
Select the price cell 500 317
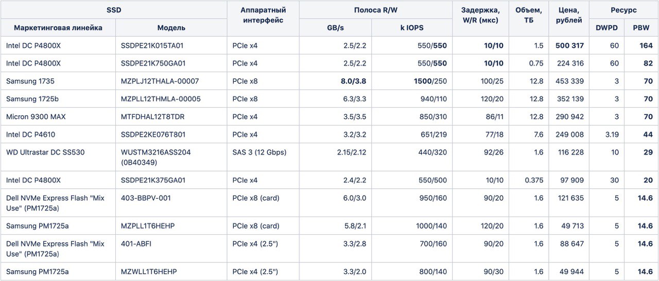[x=569, y=45]
